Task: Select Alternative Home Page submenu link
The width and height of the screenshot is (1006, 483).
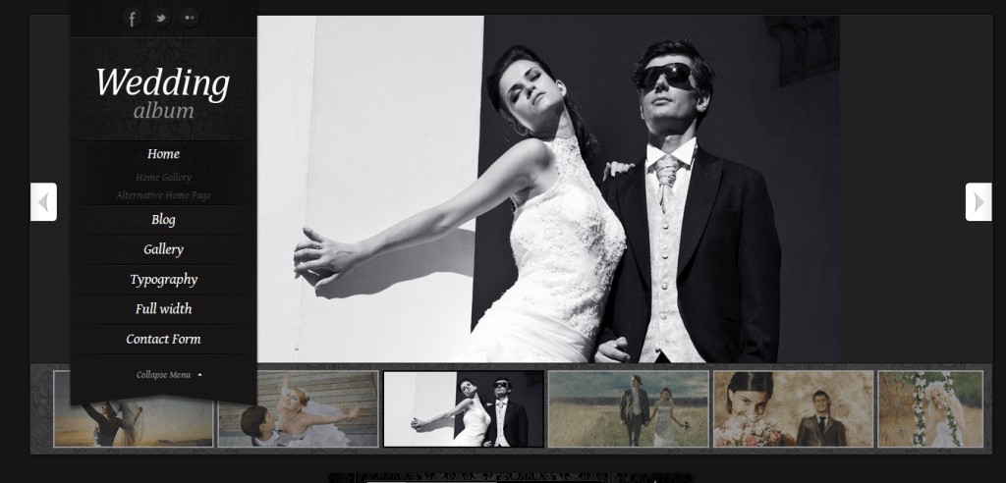Action: 164,195
